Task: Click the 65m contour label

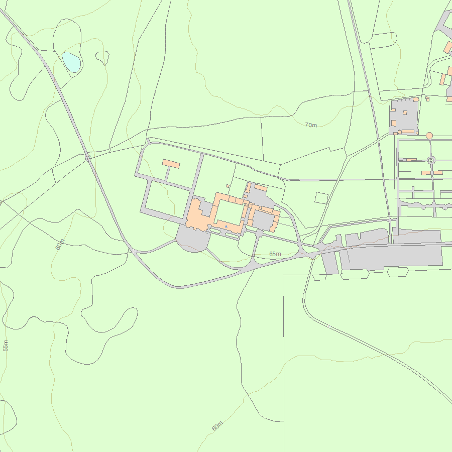Action: pyautogui.click(x=275, y=254)
